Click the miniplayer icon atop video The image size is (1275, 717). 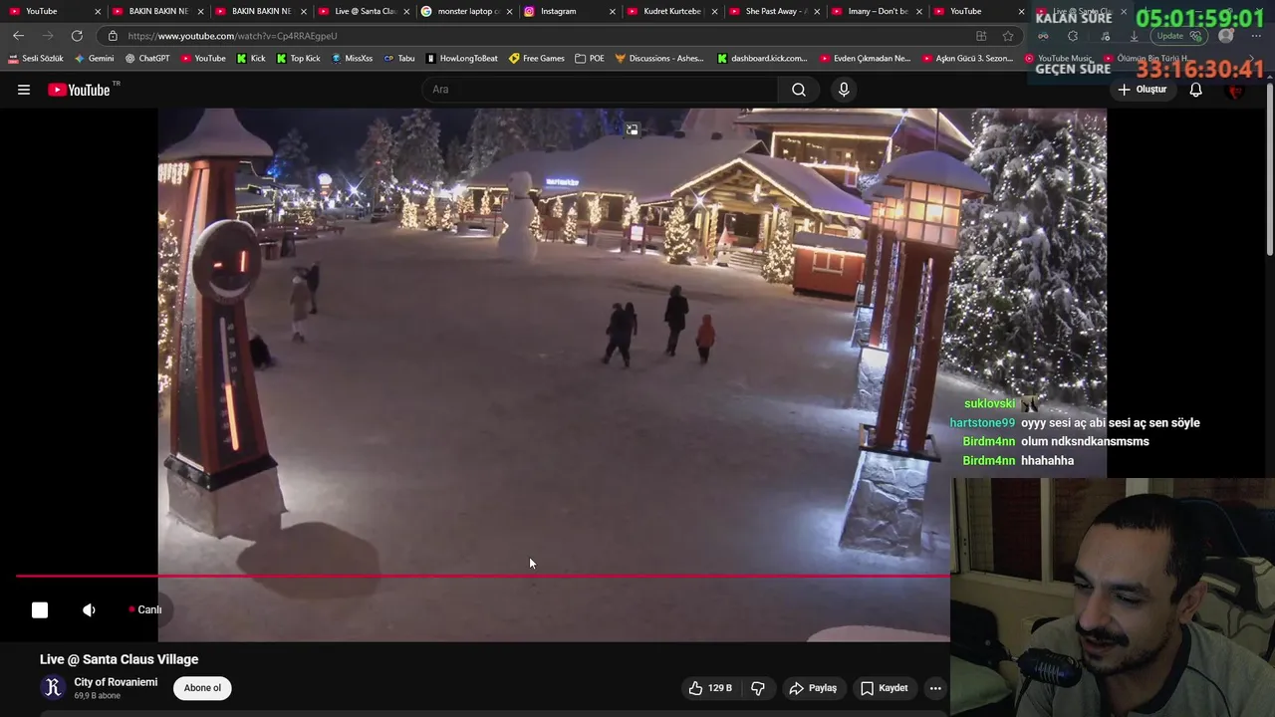(x=632, y=129)
